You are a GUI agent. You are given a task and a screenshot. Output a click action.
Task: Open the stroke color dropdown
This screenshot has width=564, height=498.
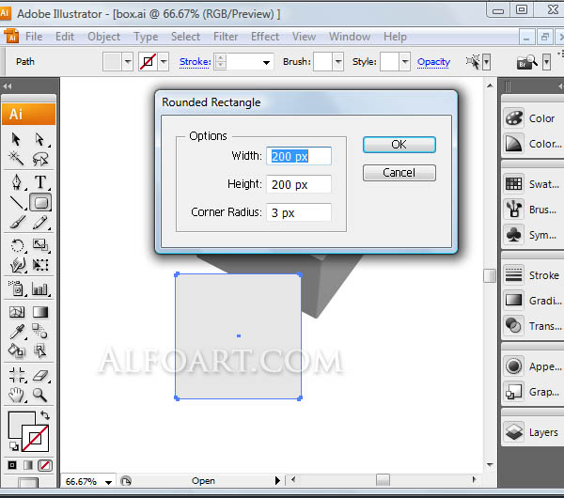164,62
